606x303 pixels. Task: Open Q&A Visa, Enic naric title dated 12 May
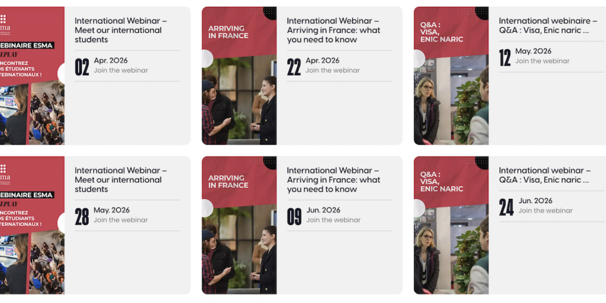(x=547, y=25)
